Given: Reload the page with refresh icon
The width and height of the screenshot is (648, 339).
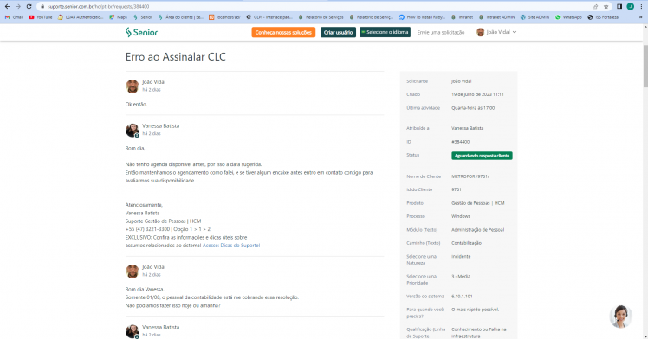Looking at the screenshot, I should [x=29, y=7].
